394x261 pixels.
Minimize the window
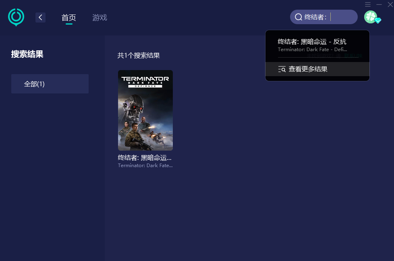click(x=379, y=4)
